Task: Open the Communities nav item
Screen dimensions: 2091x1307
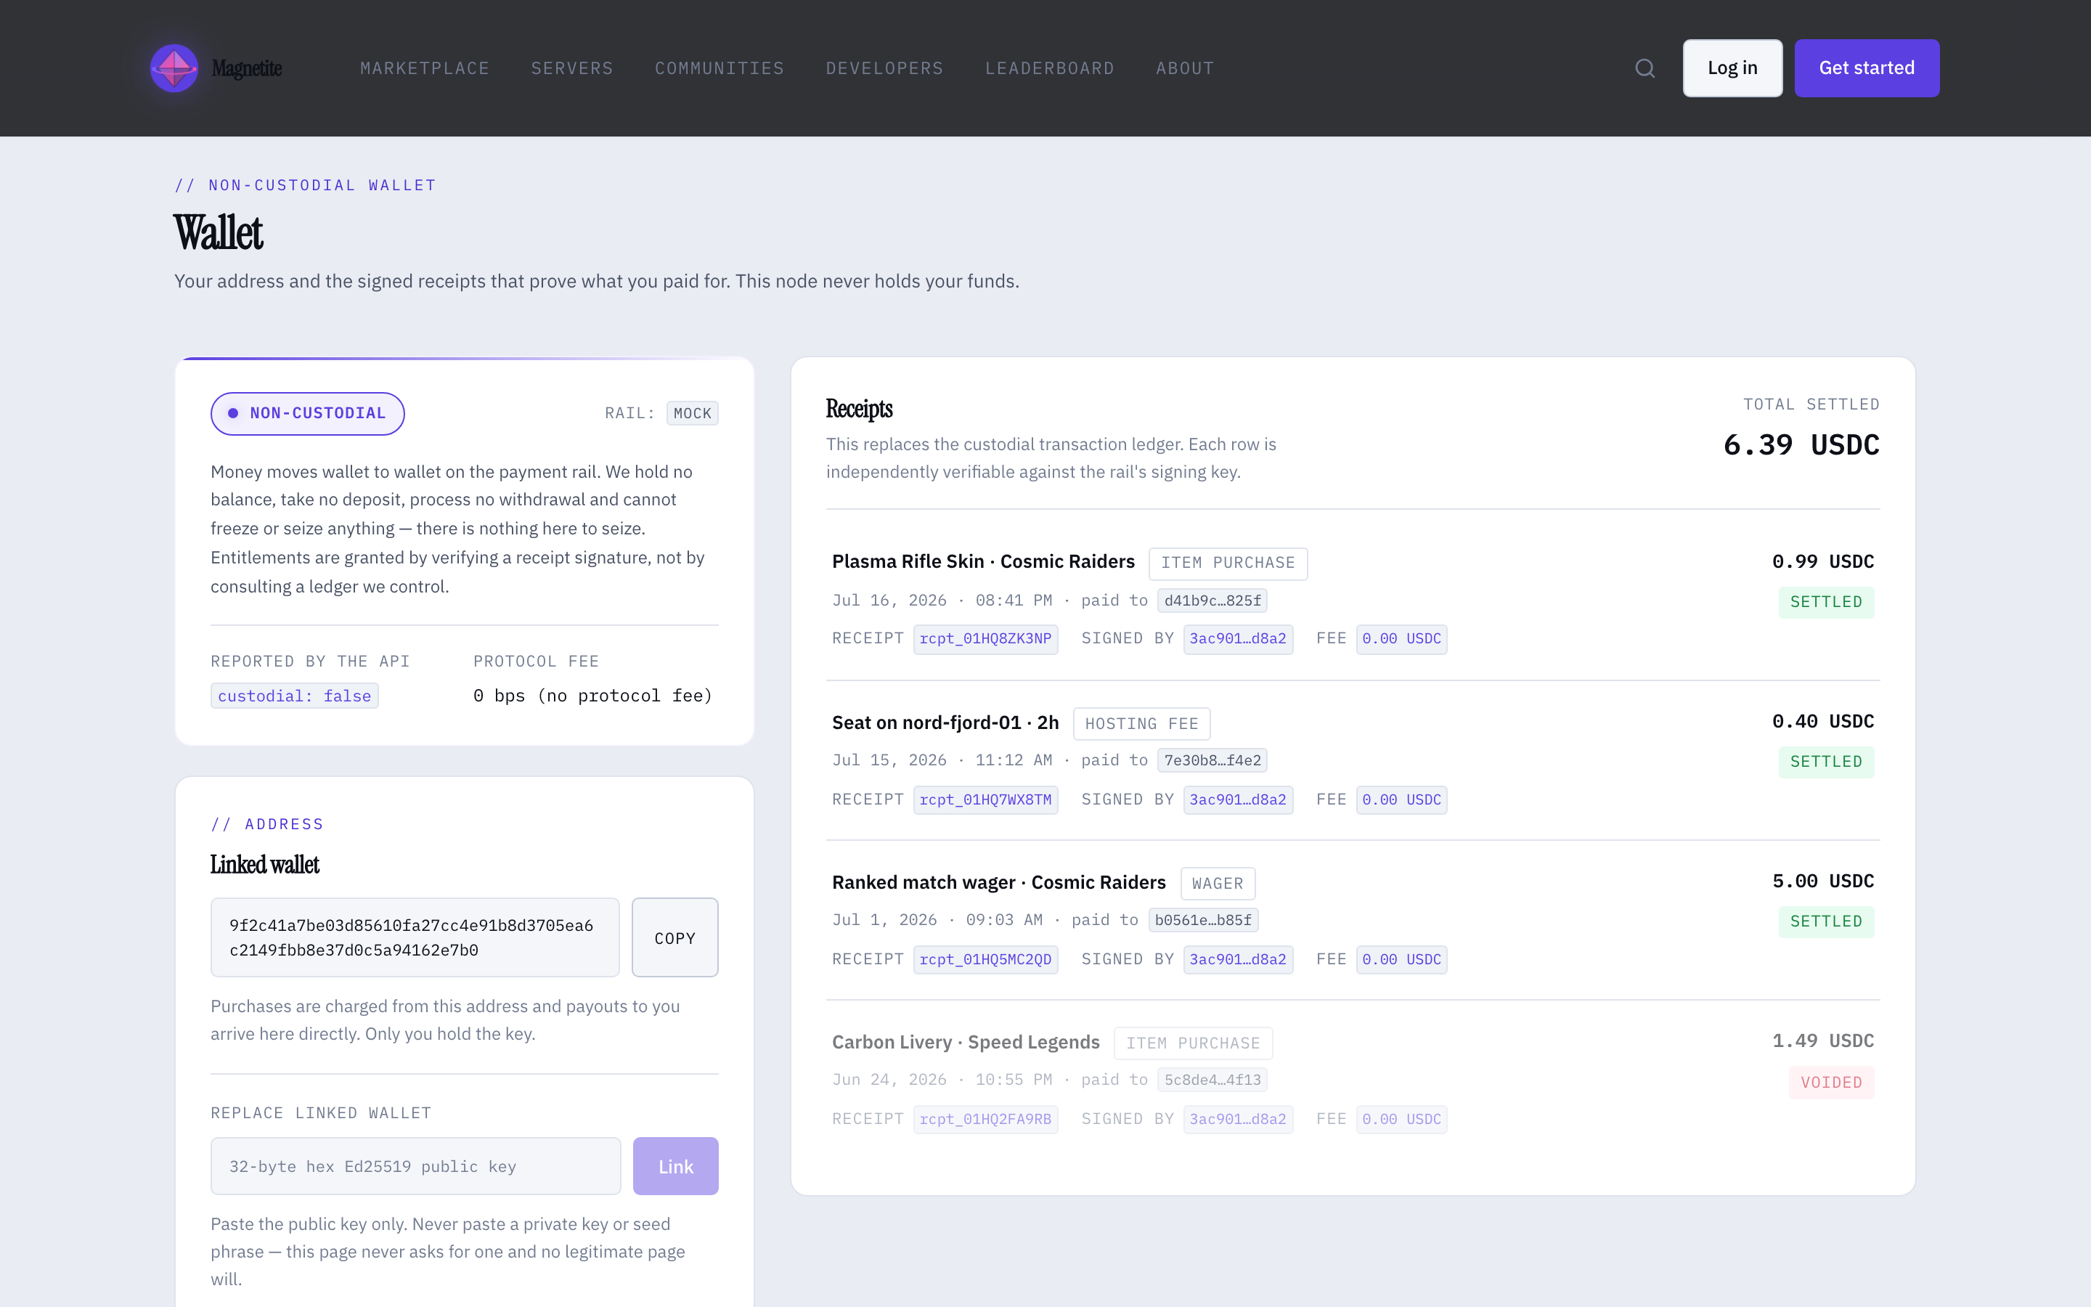Action: pos(719,68)
